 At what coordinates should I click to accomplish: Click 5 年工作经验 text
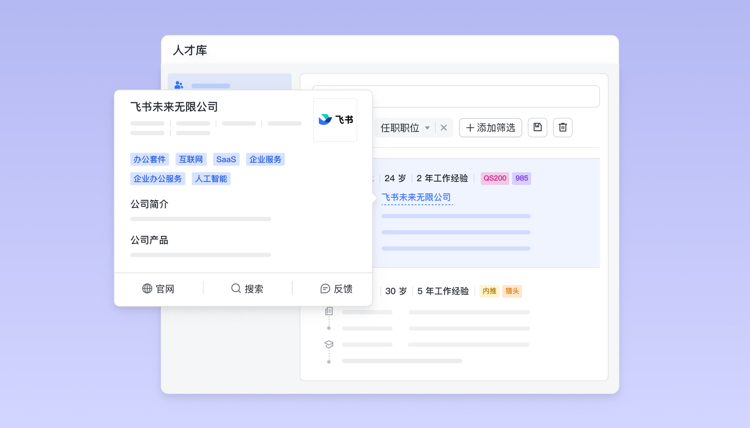click(443, 291)
